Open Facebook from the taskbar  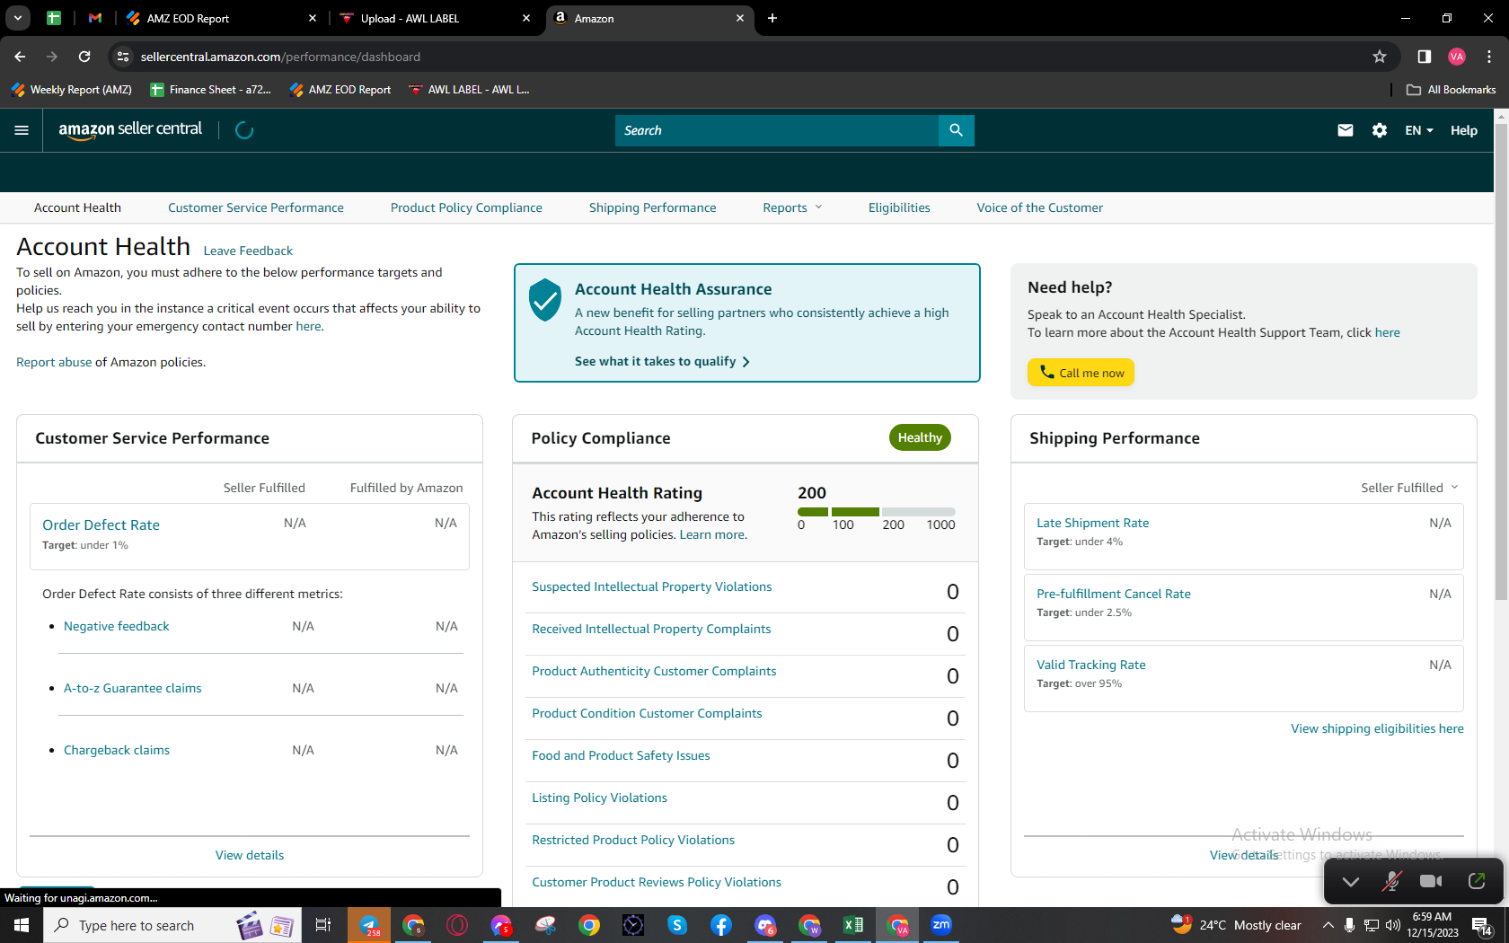(x=721, y=925)
